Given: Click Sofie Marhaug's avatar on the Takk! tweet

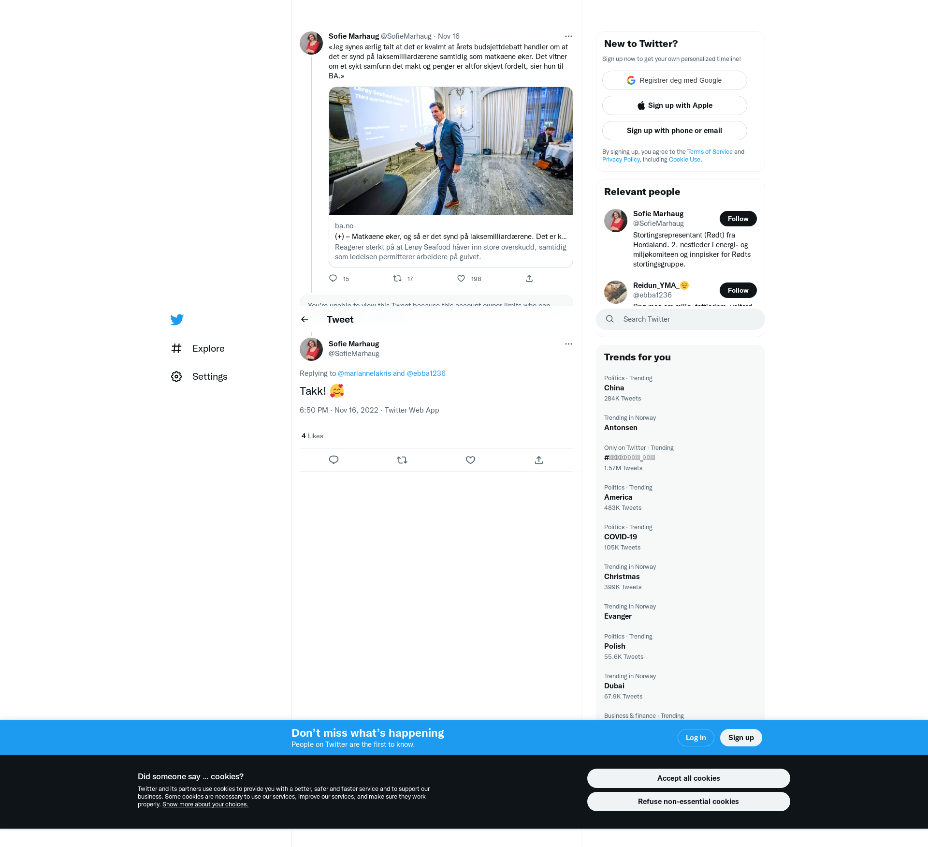Looking at the screenshot, I should tap(311, 349).
